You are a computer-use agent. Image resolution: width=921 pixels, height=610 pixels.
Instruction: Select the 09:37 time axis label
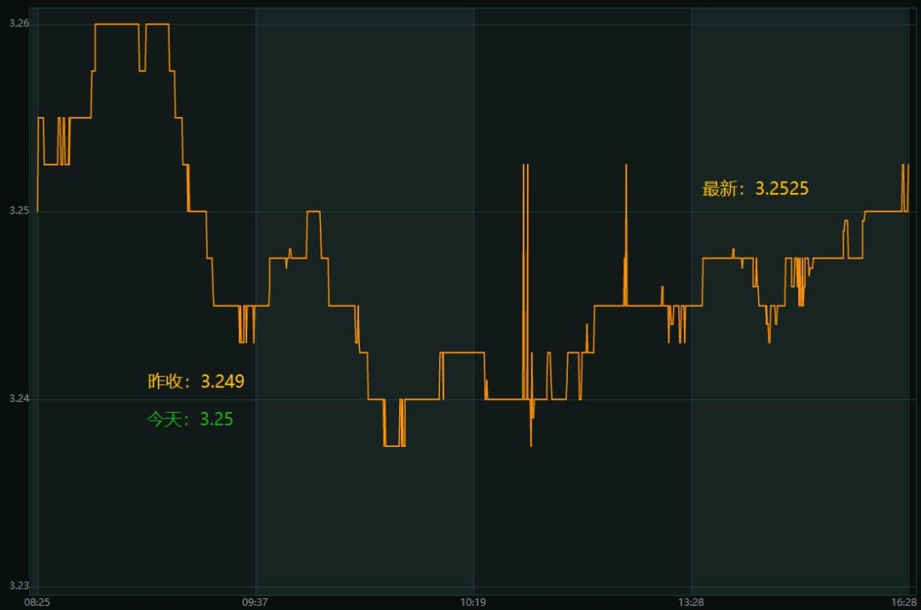(x=255, y=601)
